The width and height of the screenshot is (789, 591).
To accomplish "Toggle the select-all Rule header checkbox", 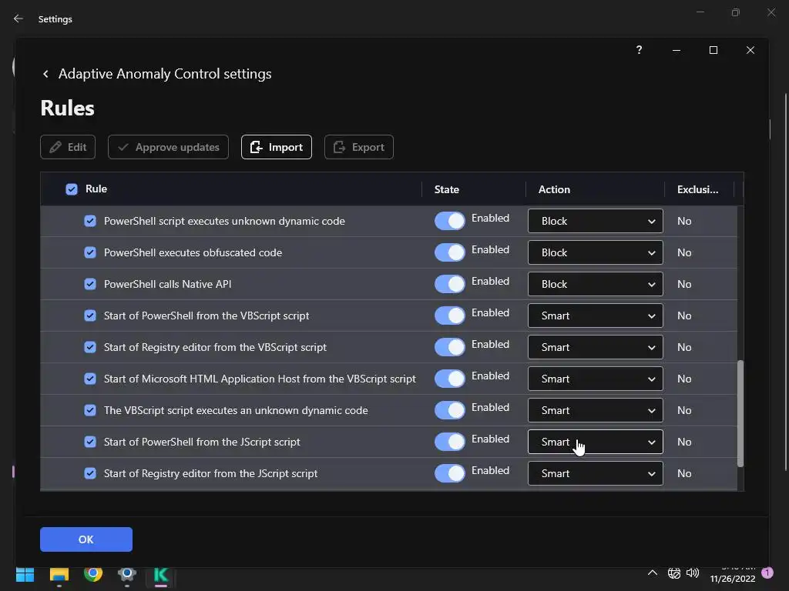I will pyautogui.click(x=72, y=189).
